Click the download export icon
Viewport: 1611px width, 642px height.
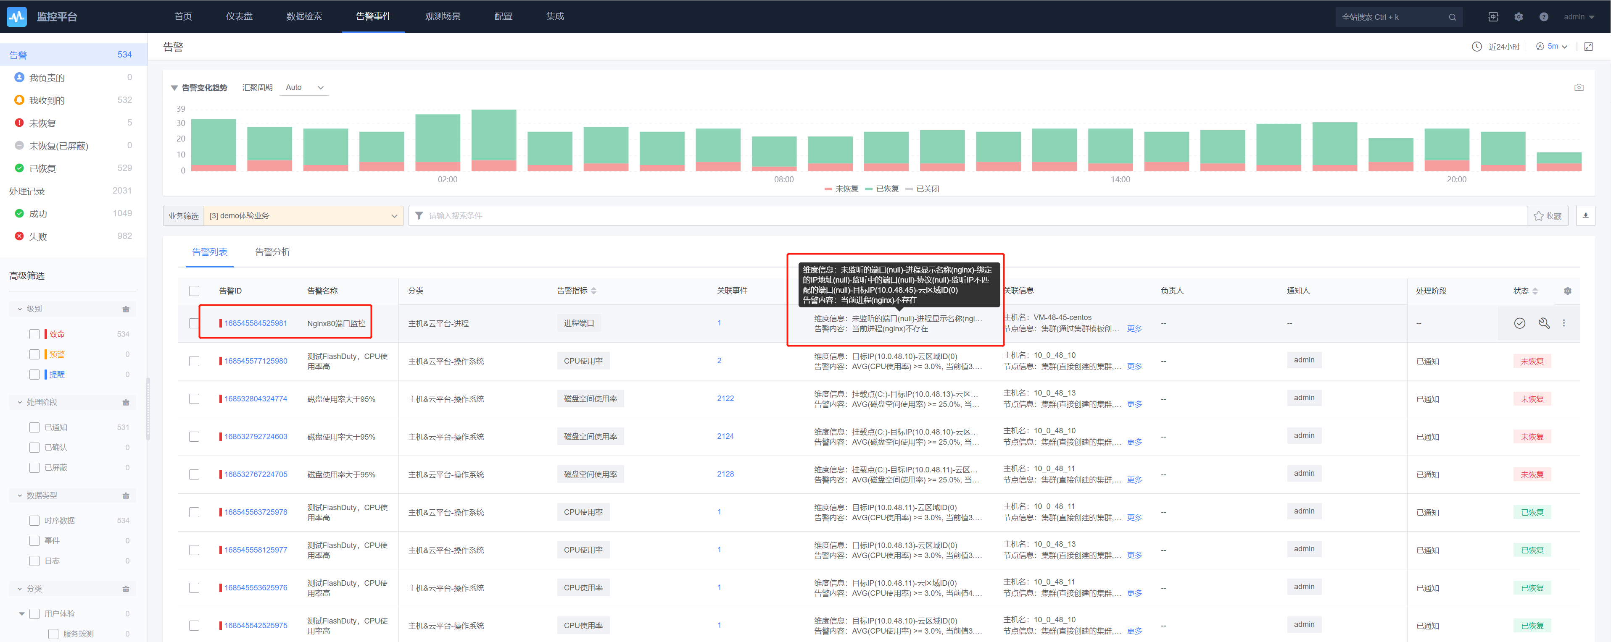[x=1585, y=215]
